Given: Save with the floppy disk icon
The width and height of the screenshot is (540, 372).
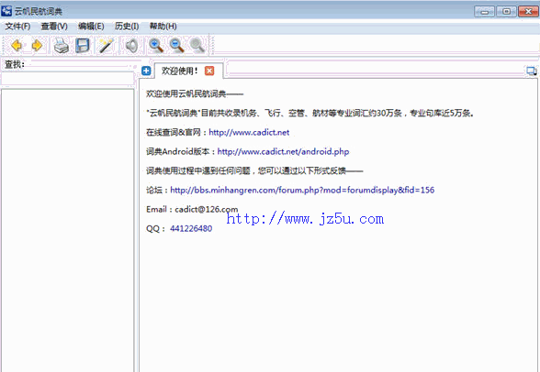Looking at the screenshot, I should (83, 46).
